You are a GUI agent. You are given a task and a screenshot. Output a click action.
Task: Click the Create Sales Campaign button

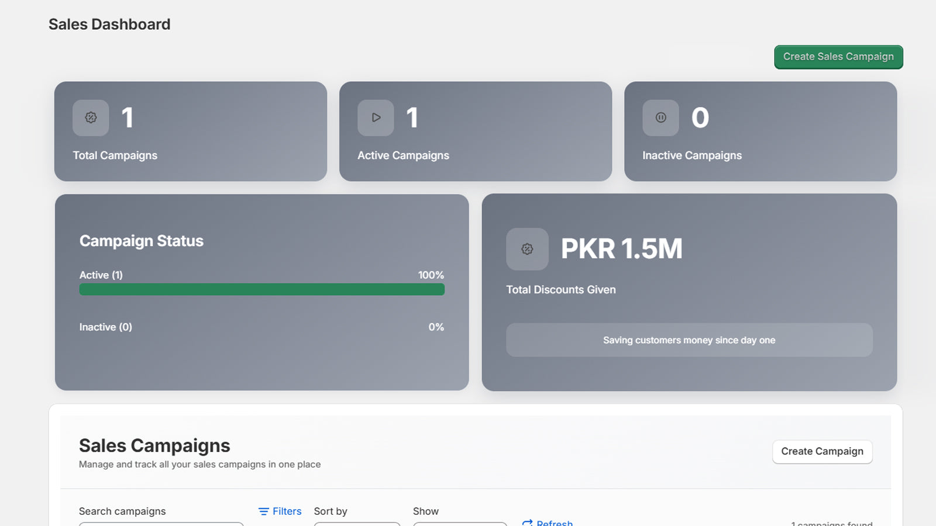tap(838, 57)
